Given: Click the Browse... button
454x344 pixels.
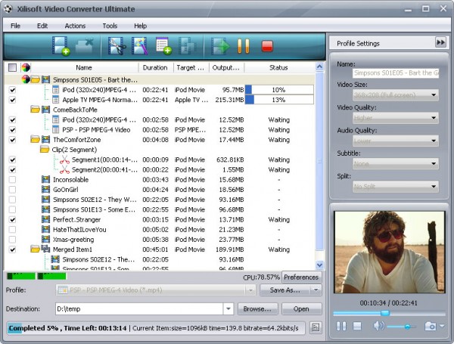Looking at the screenshot, I should coord(257,308).
